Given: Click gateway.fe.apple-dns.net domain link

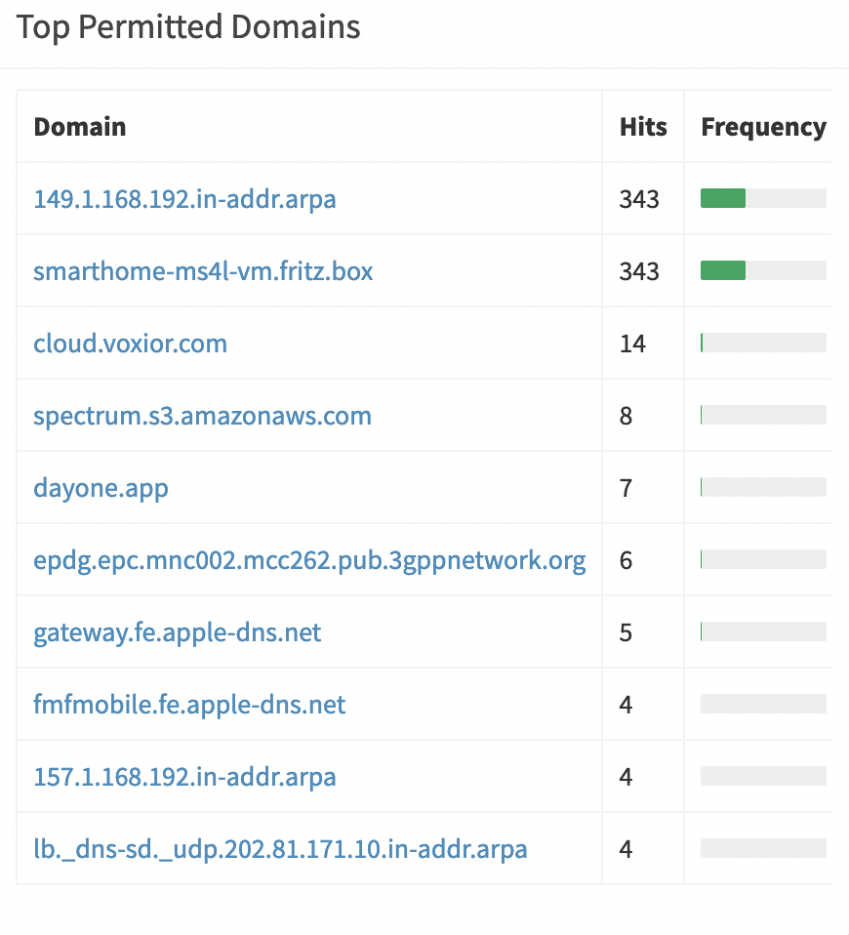Looking at the screenshot, I should pyautogui.click(x=177, y=632).
